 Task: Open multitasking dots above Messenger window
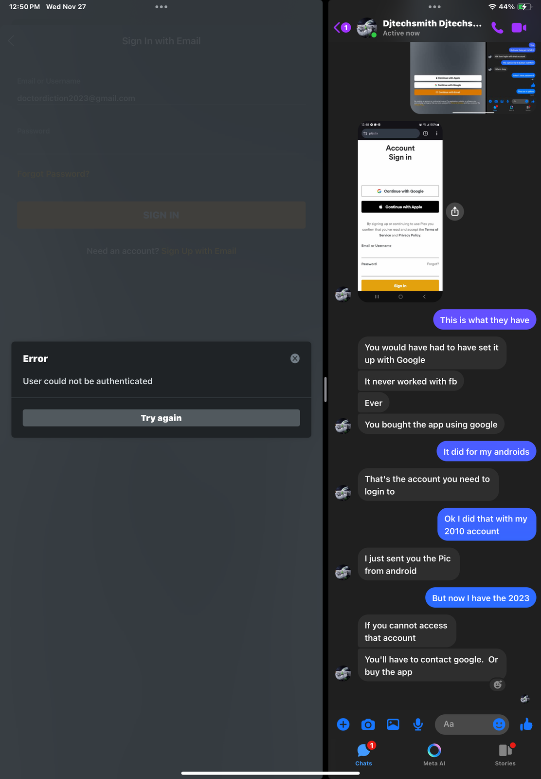point(434,7)
